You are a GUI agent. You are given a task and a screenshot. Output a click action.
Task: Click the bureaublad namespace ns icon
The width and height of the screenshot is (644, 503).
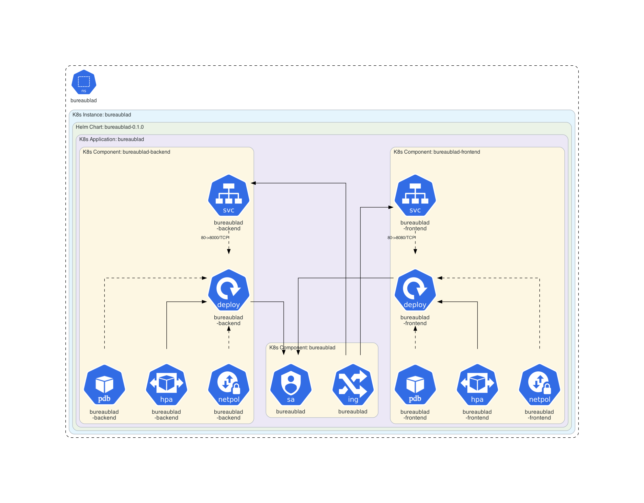84,82
